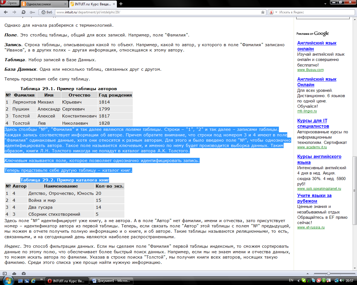The image size is (357, 285).
Task: Open the mti-lingvo.ru link
Action: 307,111
